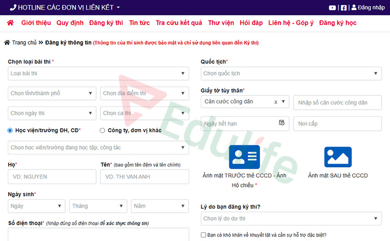
Task: Select the Công ty, đơn vị khác radio
Action: pos(102,130)
